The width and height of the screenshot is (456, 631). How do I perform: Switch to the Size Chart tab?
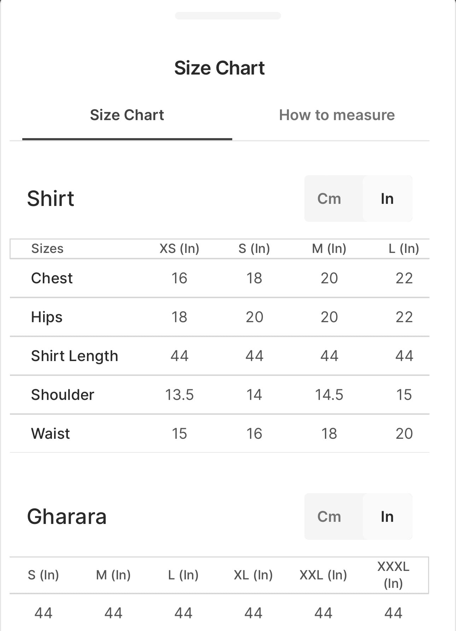click(x=127, y=115)
